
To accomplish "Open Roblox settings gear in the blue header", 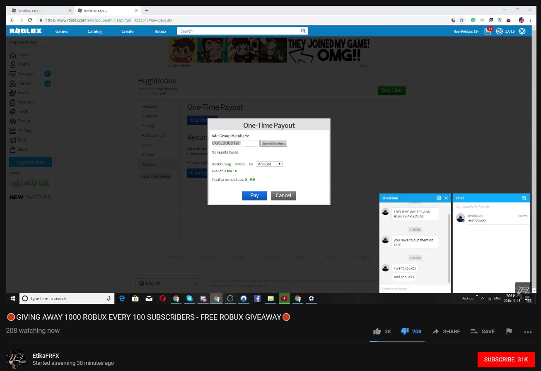I will (x=522, y=31).
